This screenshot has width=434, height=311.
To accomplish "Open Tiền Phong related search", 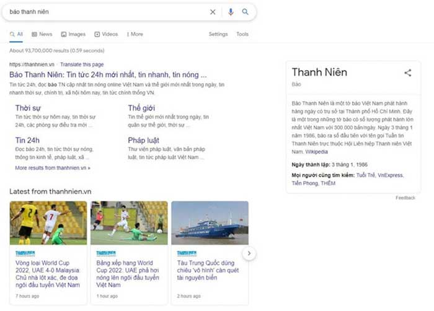I will click(305, 183).
